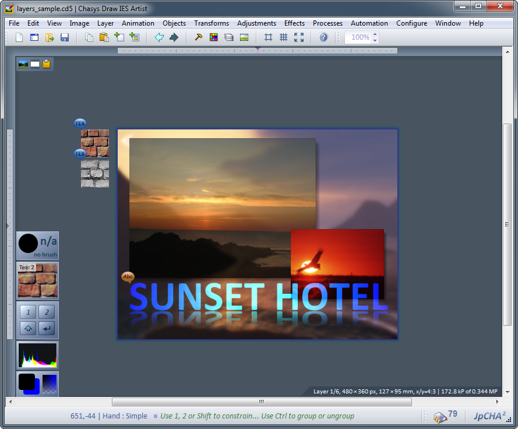Open the Effects menu

[294, 23]
